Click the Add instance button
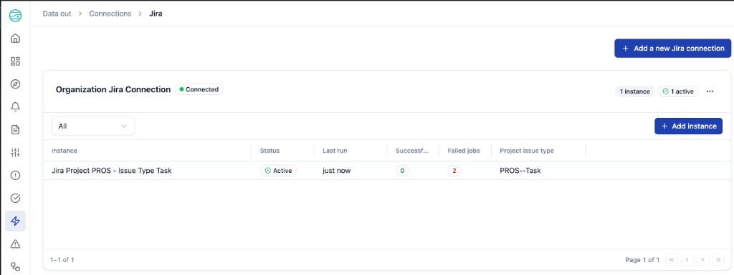The height and width of the screenshot is (275, 734). click(688, 126)
